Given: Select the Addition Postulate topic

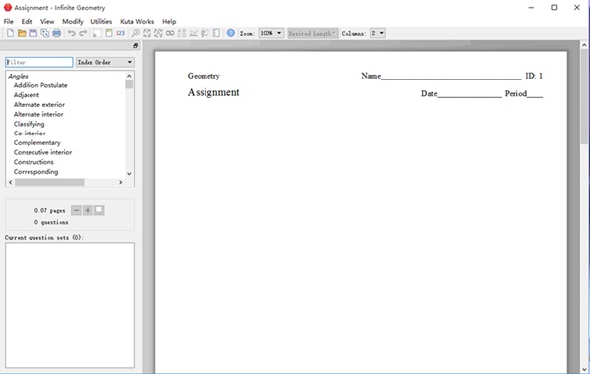Looking at the screenshot, I should click(40, 85).
